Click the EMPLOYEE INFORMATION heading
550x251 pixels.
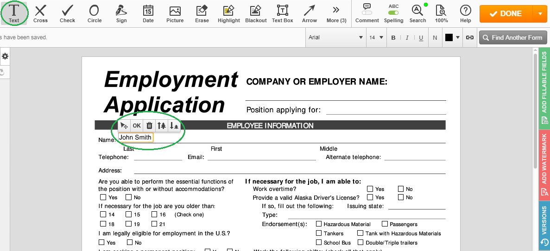(270, 125)
